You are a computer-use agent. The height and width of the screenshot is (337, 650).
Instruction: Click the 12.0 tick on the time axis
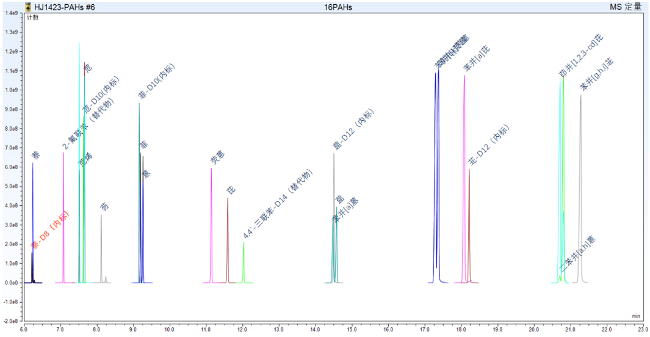(242, 330)
